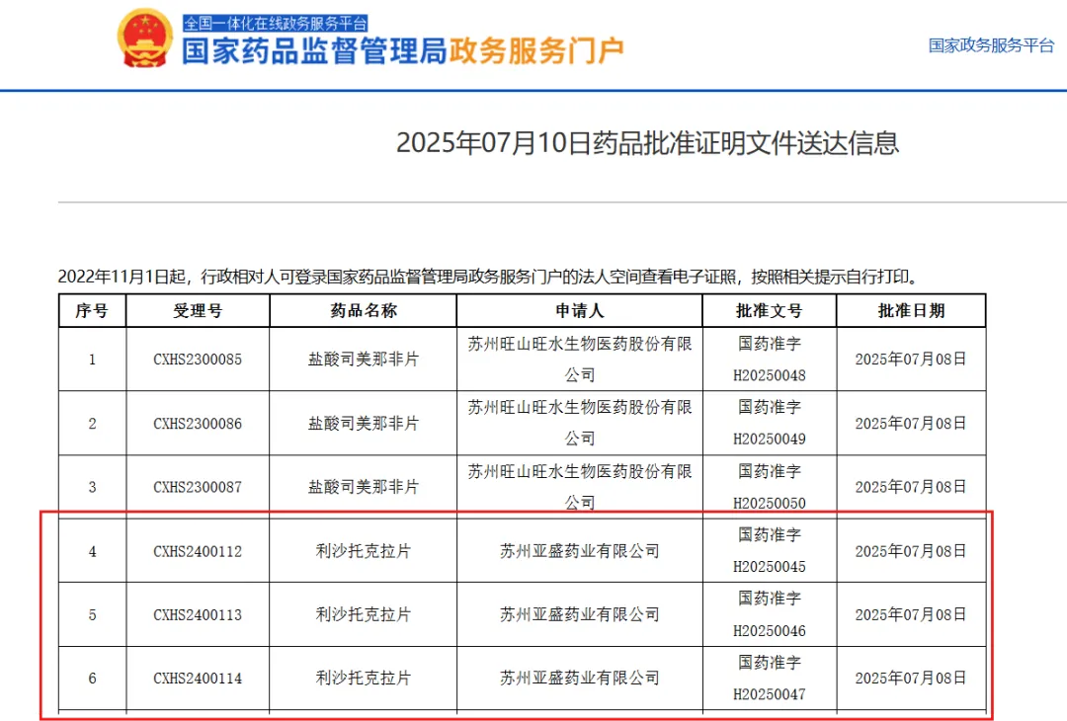Select acceptance number CXHS2300086
The width and height of the screenshot is (1067, 721).
pos(198,424)
